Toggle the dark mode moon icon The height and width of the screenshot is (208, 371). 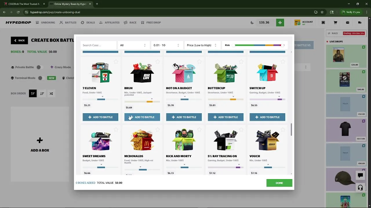(252, 23)
